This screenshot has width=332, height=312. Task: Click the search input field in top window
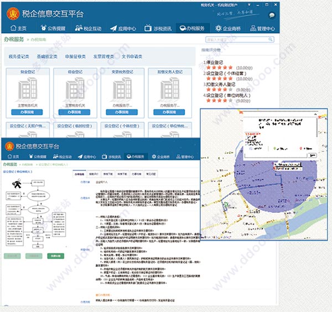point(237,39)
